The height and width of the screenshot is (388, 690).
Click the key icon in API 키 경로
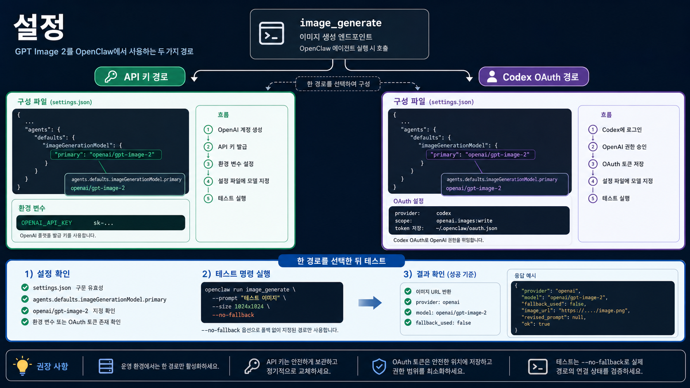click(111, 77)
